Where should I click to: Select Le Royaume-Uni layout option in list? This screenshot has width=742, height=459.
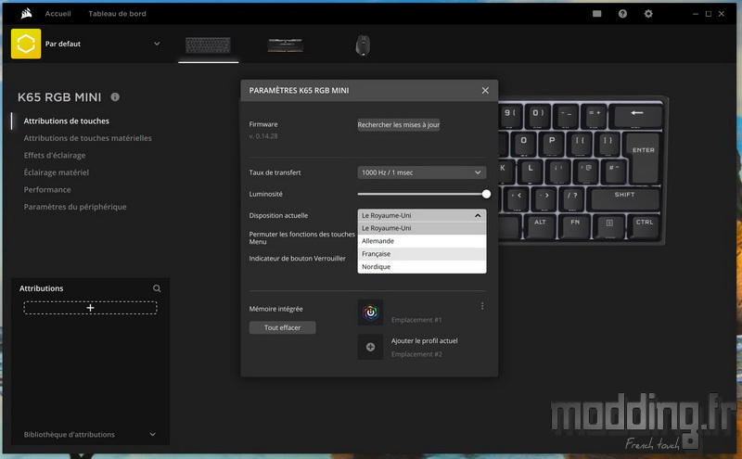tap(422, 228)
